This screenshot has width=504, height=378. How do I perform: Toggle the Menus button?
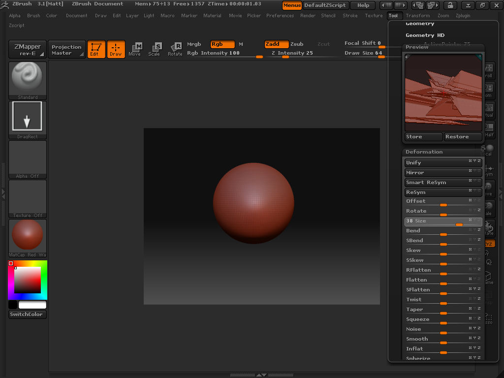[292, 5]
